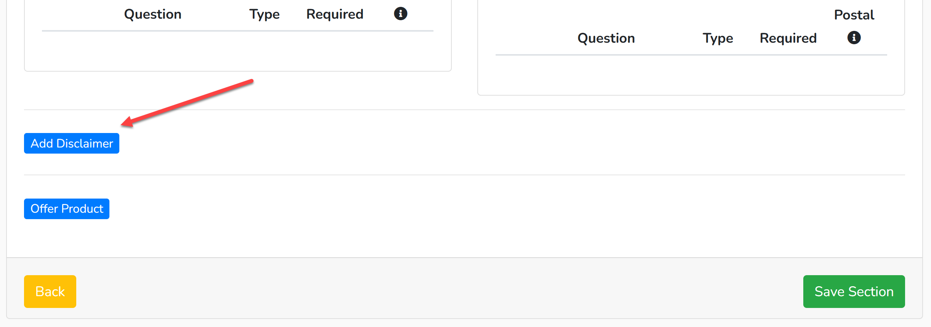931x327 pixels.
Task: Save changes with the Save Section button
Action: (854, 292)
